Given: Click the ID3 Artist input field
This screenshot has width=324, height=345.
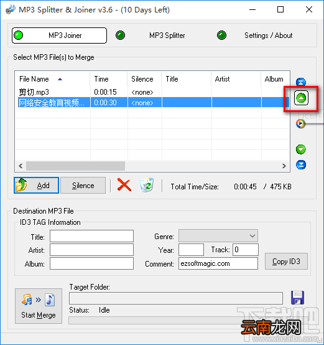Looking at the screenshot, I should (91, 250).
